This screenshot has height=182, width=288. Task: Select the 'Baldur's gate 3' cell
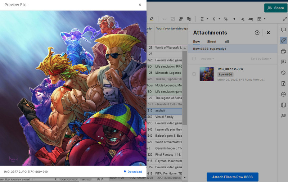pyautogui.click(x=168, y=136)
